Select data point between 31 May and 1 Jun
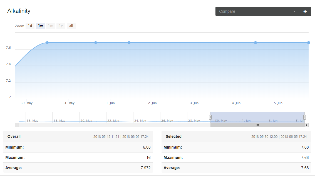This screenshot has width=315, height=176. (96, 43)
